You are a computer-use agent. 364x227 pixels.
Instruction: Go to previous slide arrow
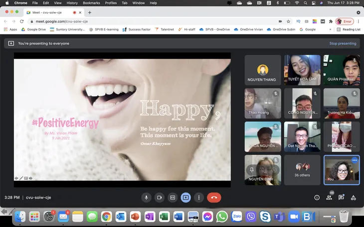[x=16, y=178]
